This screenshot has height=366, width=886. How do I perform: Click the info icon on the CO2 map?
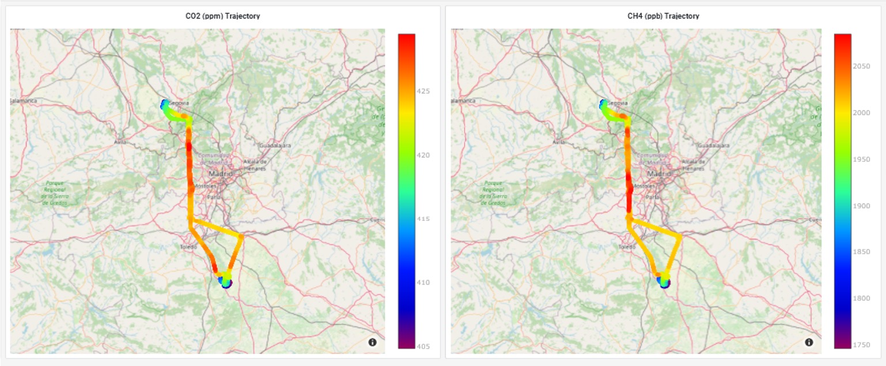[372, 342]
